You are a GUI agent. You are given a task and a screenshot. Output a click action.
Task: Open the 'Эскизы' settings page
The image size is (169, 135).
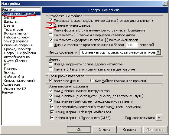click(x=10, y=73)
